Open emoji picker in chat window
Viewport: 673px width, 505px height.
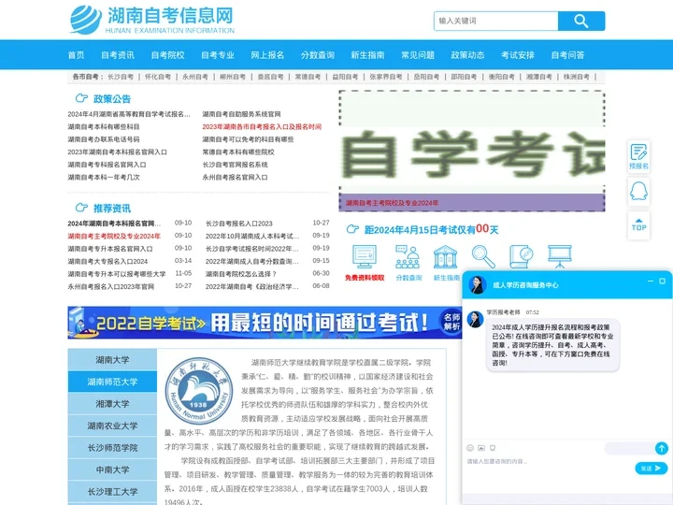[x=470, y=448]
